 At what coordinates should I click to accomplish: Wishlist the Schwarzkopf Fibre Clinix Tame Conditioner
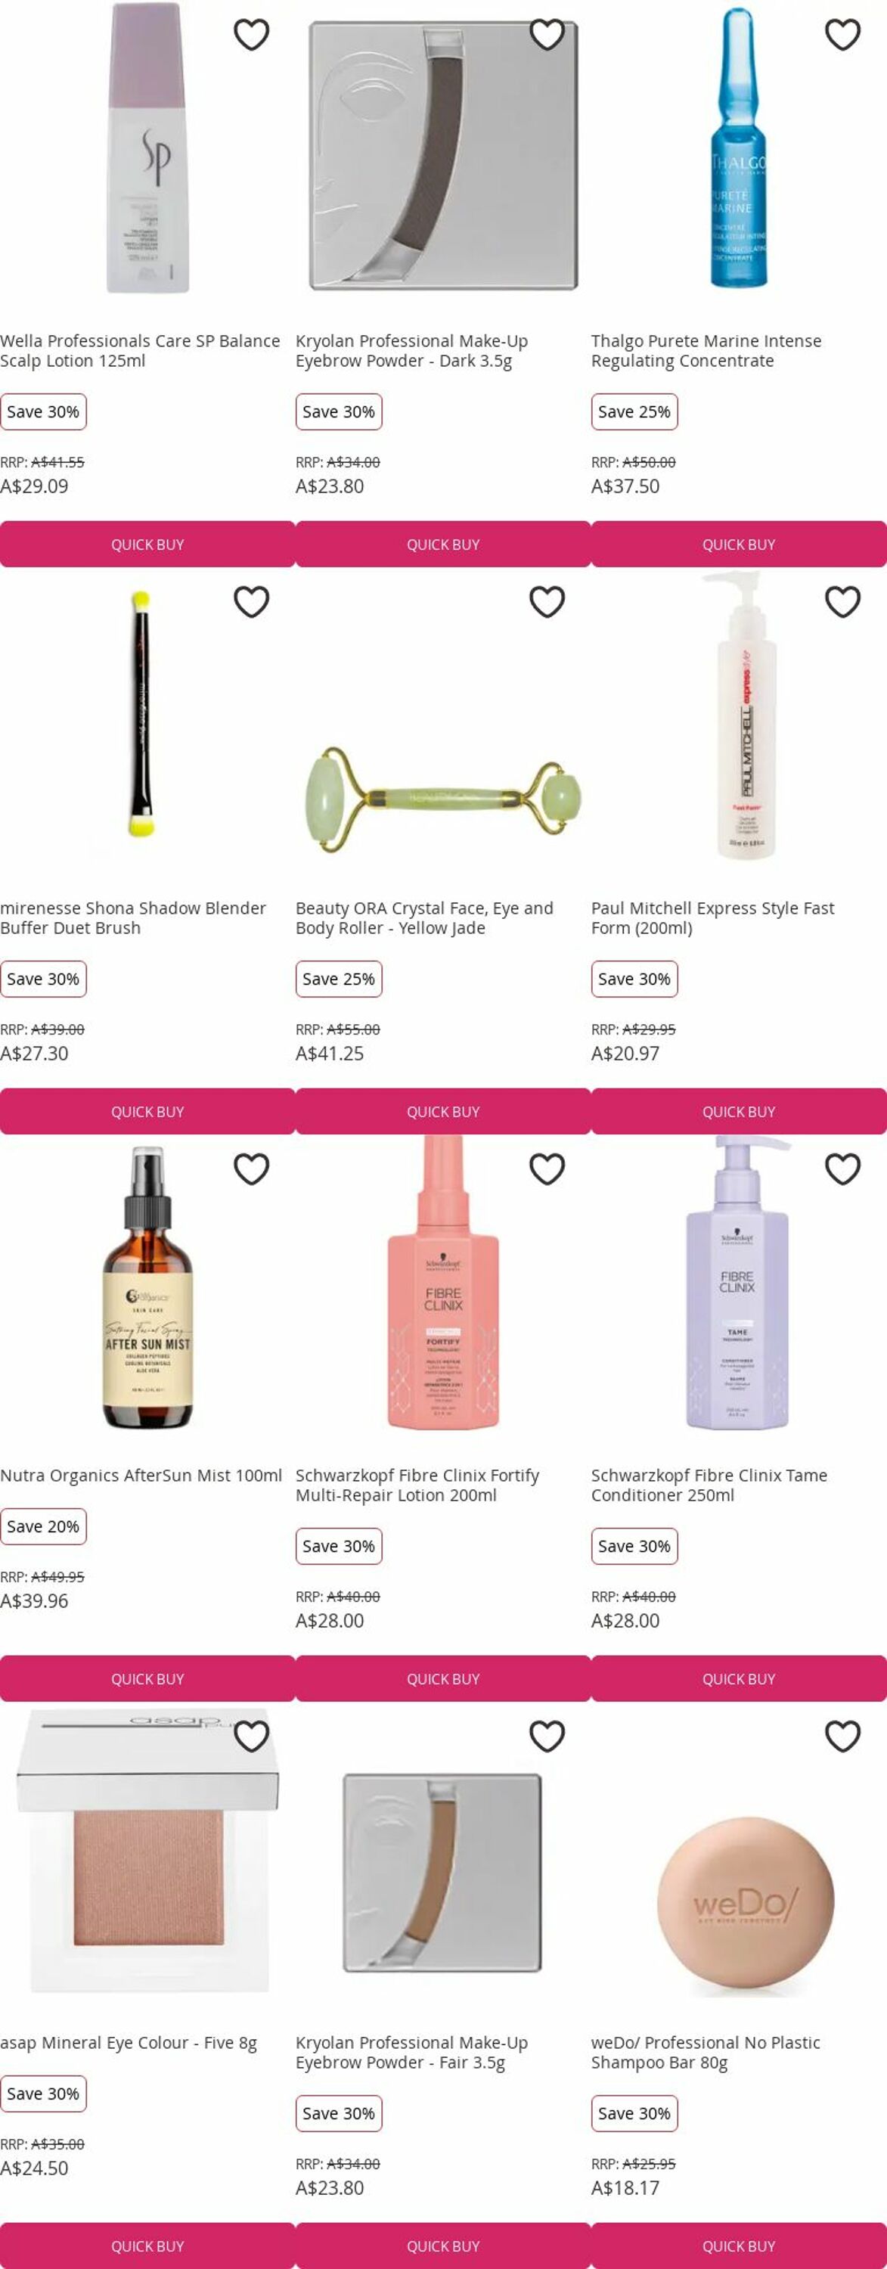click(x=843, y=1170)
